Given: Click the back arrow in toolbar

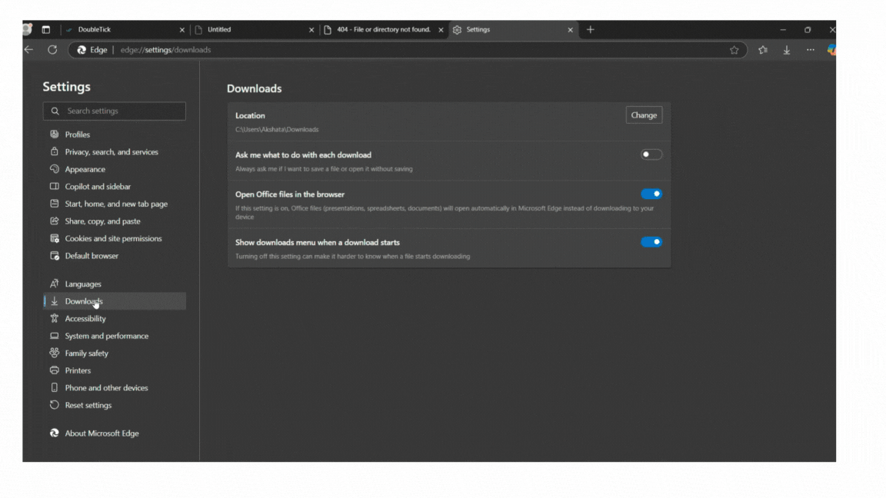Looking at the screenshot, I should pos(29,50).
